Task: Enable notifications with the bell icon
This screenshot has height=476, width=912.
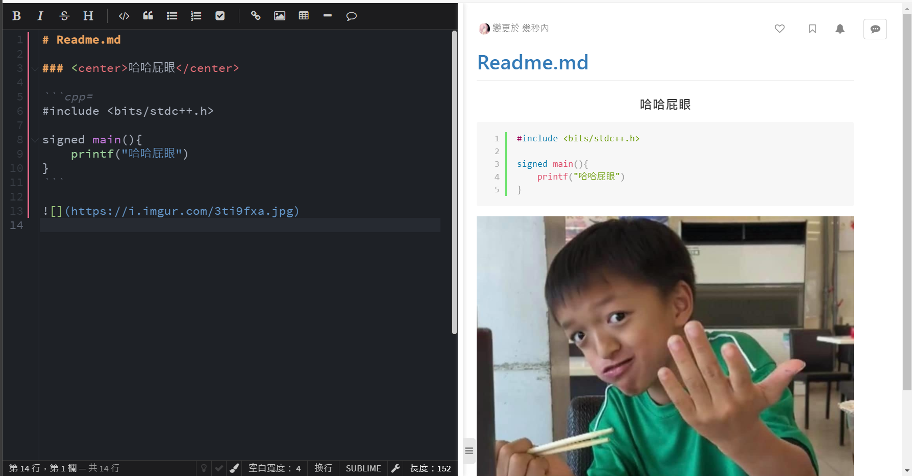Action: pos(840,29)
